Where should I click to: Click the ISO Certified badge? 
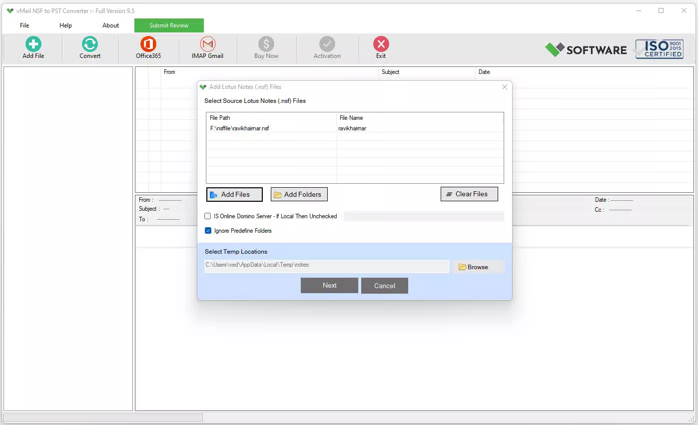pos(659,49)
